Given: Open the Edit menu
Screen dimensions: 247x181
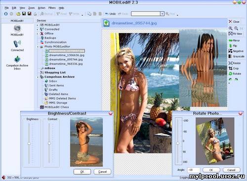Looking at the screenshot, I should coord(14,8).
